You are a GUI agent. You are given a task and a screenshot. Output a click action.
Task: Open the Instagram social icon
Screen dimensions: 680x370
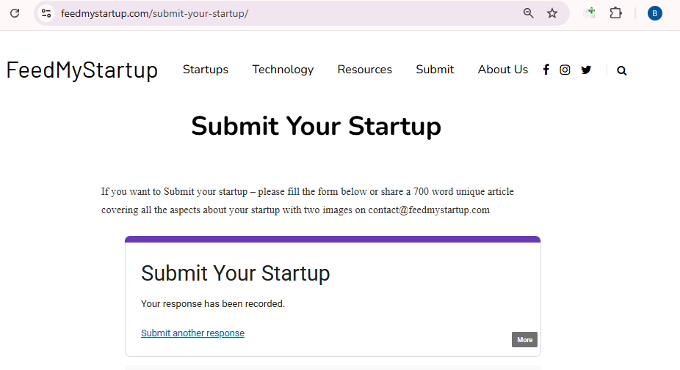coord(565,70)
